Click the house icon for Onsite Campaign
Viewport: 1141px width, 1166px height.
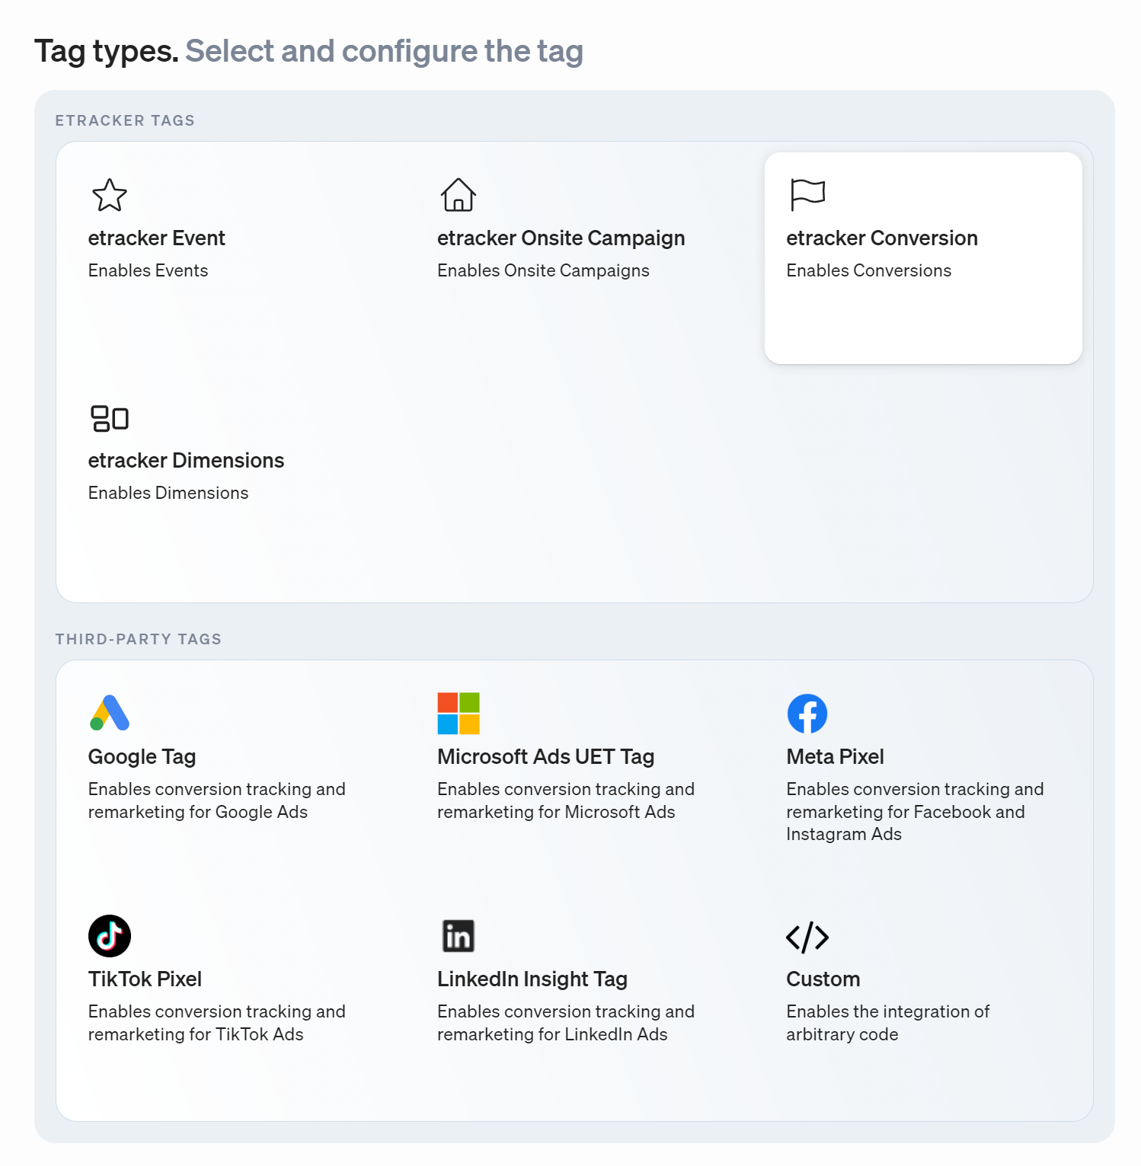[459, 195]
